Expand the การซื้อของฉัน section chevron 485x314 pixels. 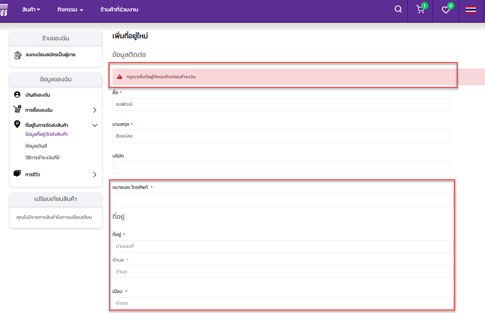[x=95, y=110]
